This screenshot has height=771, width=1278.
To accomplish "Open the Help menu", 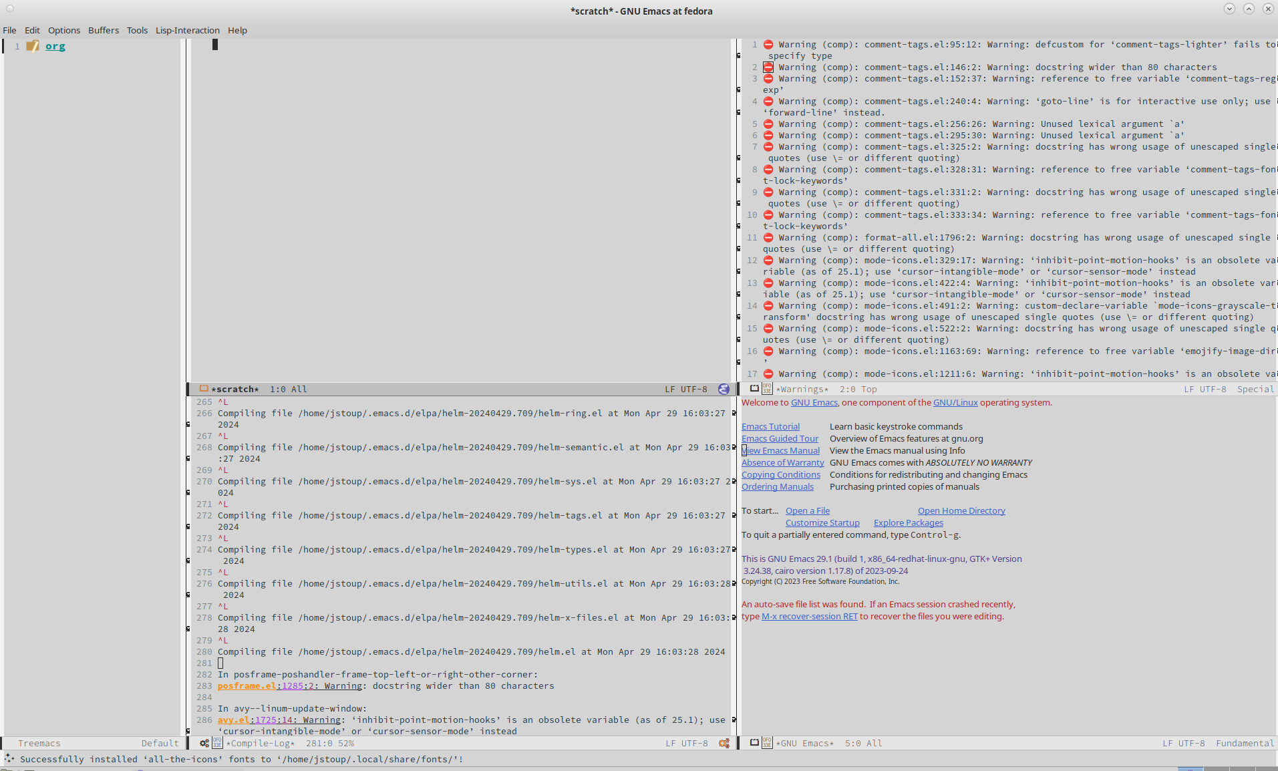I will (237, 30).
